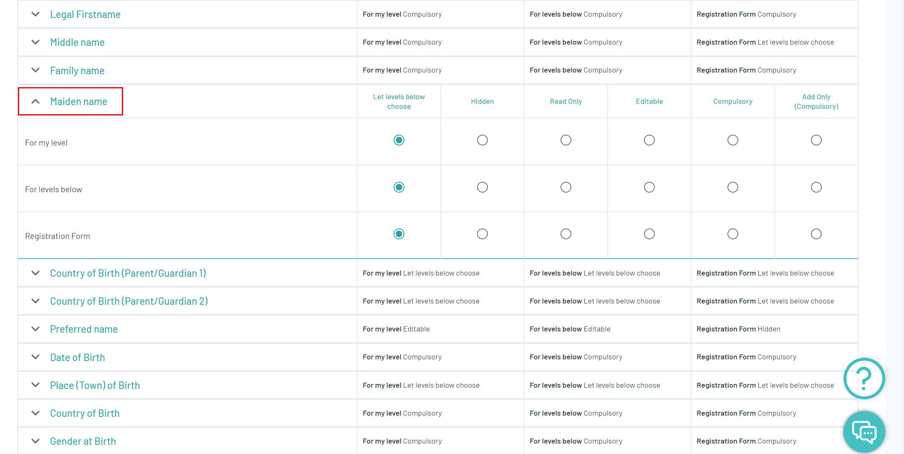The width and height of the screenshot is (904, 454).
Task: Open the live chat bubble icon
Action: 864,432
